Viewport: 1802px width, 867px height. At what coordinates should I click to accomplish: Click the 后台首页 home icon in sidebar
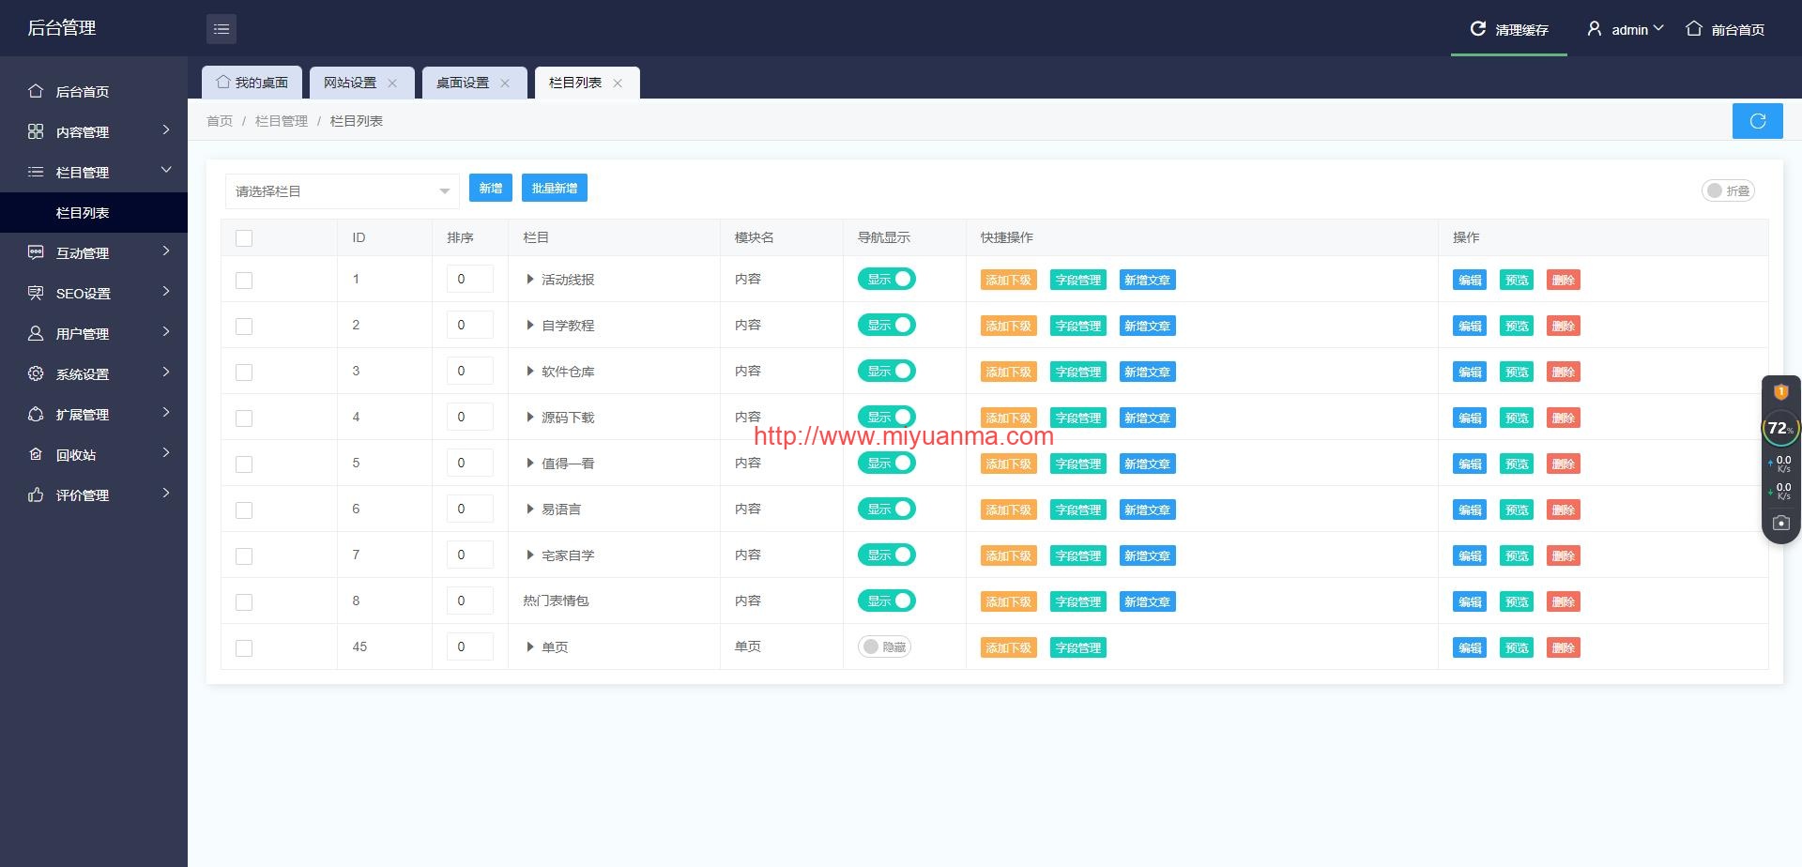(x=36, y=91)
